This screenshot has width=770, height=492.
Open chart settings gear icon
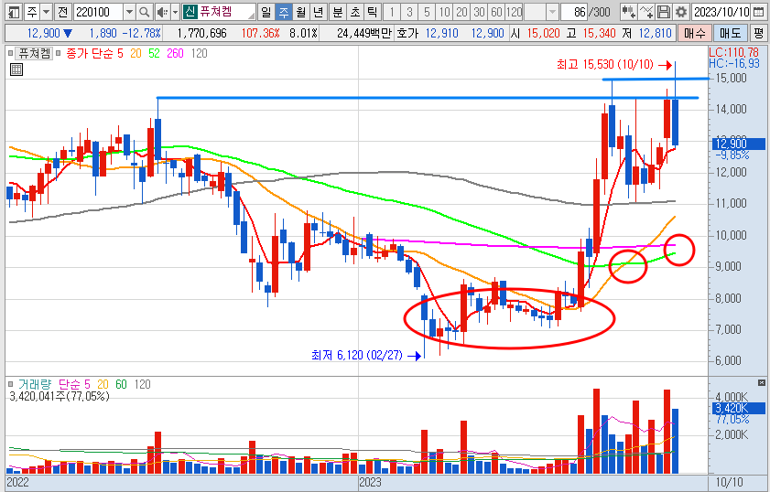click(680, 12)
